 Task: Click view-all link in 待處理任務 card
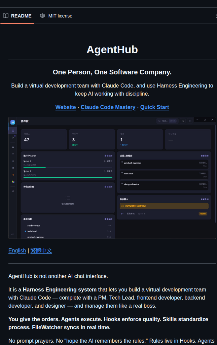click(108, 187)
